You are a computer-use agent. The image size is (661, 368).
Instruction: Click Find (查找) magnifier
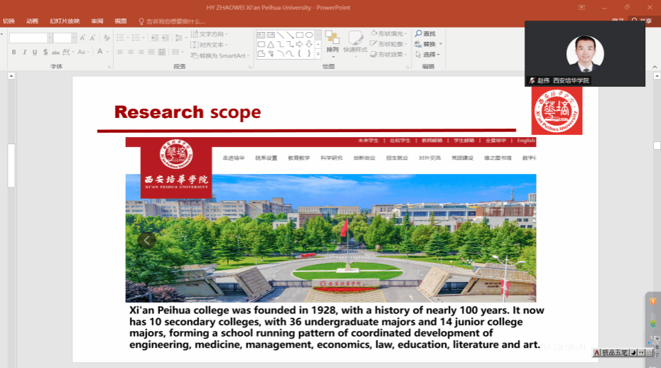[x=426, y=34]
